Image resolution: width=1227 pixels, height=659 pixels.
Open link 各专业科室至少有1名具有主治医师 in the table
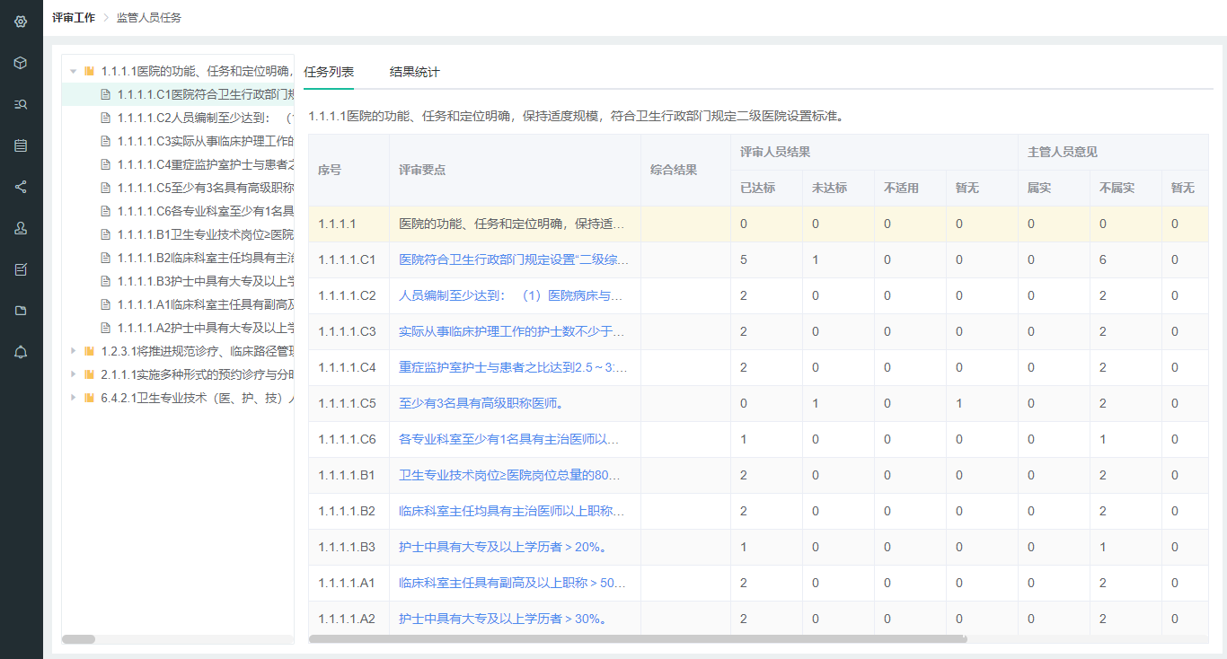pos(509,439)
